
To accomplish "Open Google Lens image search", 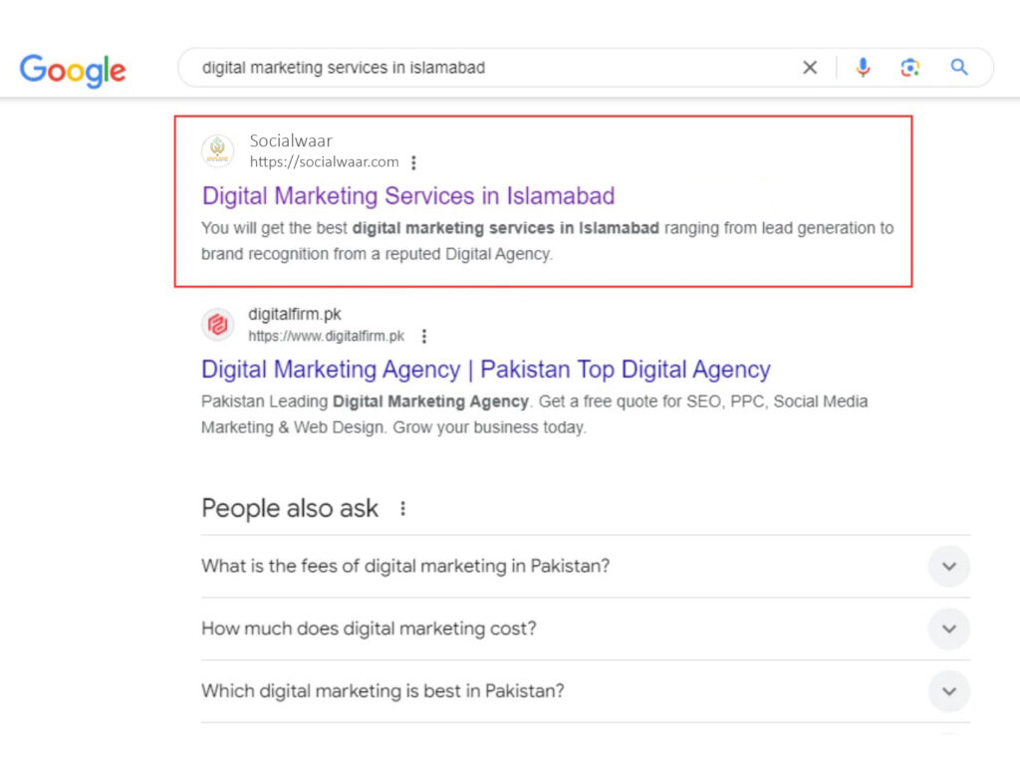I will point(909,67).
